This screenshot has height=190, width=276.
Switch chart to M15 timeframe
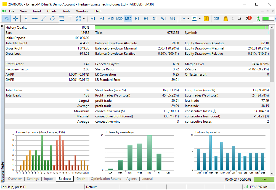coord(111,18)
